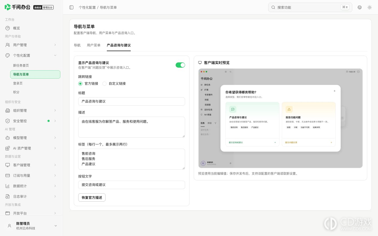
Task: Toggle the sidebar collapse icon
Action: (71, 7)
